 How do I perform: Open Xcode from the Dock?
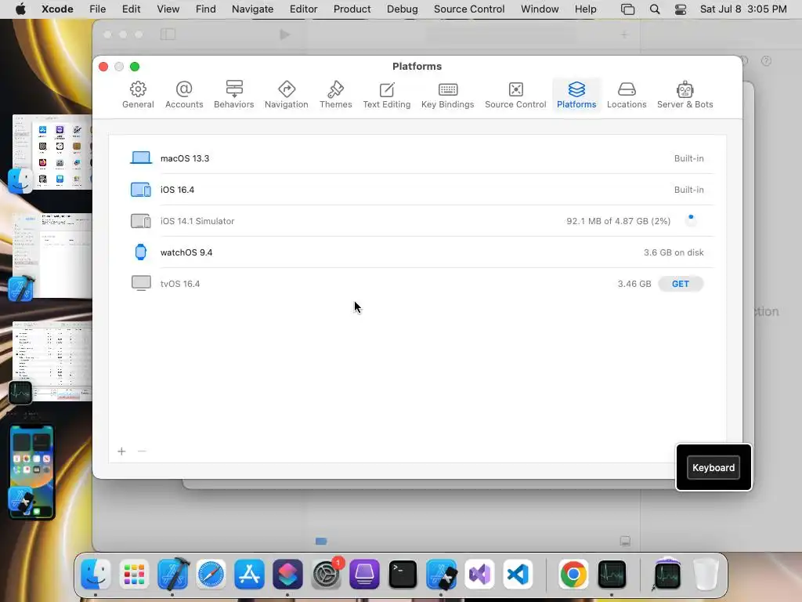click(172, 574)
